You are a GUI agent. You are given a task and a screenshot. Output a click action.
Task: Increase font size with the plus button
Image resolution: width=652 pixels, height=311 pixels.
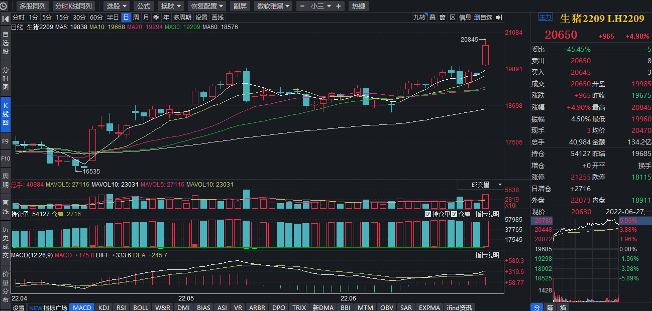(339, 6)
